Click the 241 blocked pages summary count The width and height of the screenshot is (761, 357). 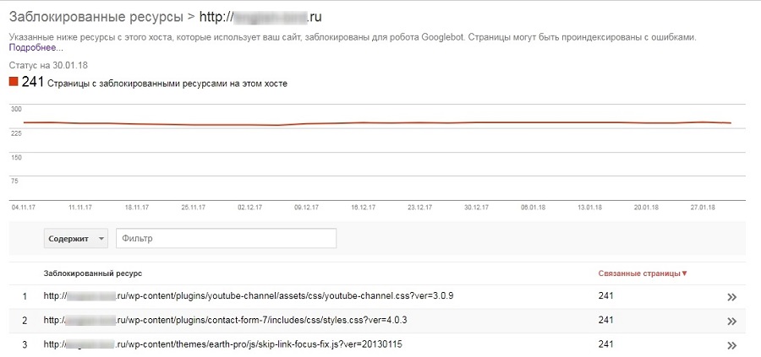[x=33, y=82]
